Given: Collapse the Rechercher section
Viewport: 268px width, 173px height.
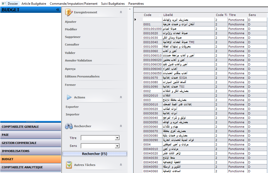Looking at the screenshot, I should point(121,126).
